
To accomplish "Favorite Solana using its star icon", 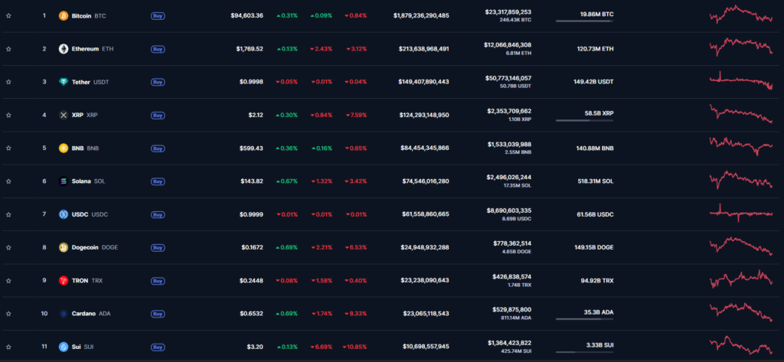I will pos(8,181).
